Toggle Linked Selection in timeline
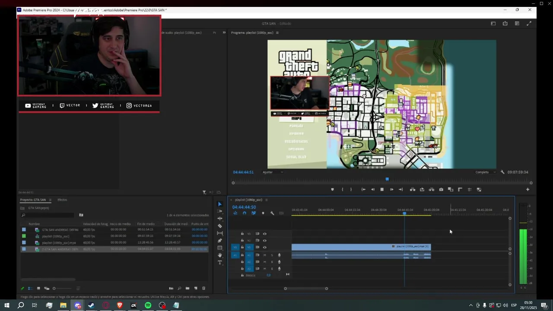 tap(254, 213)
